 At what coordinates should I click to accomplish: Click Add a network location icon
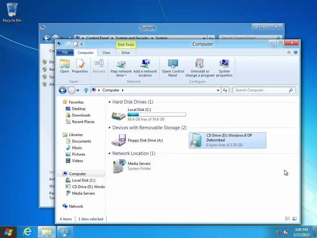tap(145, 64)
